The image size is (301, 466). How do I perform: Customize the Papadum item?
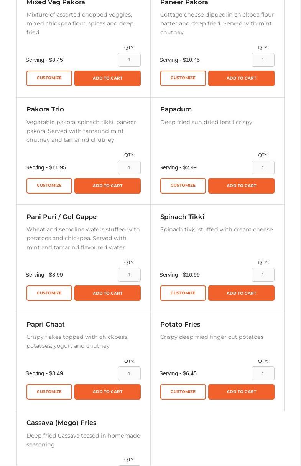pyautogui.click(x=183, y=186)
